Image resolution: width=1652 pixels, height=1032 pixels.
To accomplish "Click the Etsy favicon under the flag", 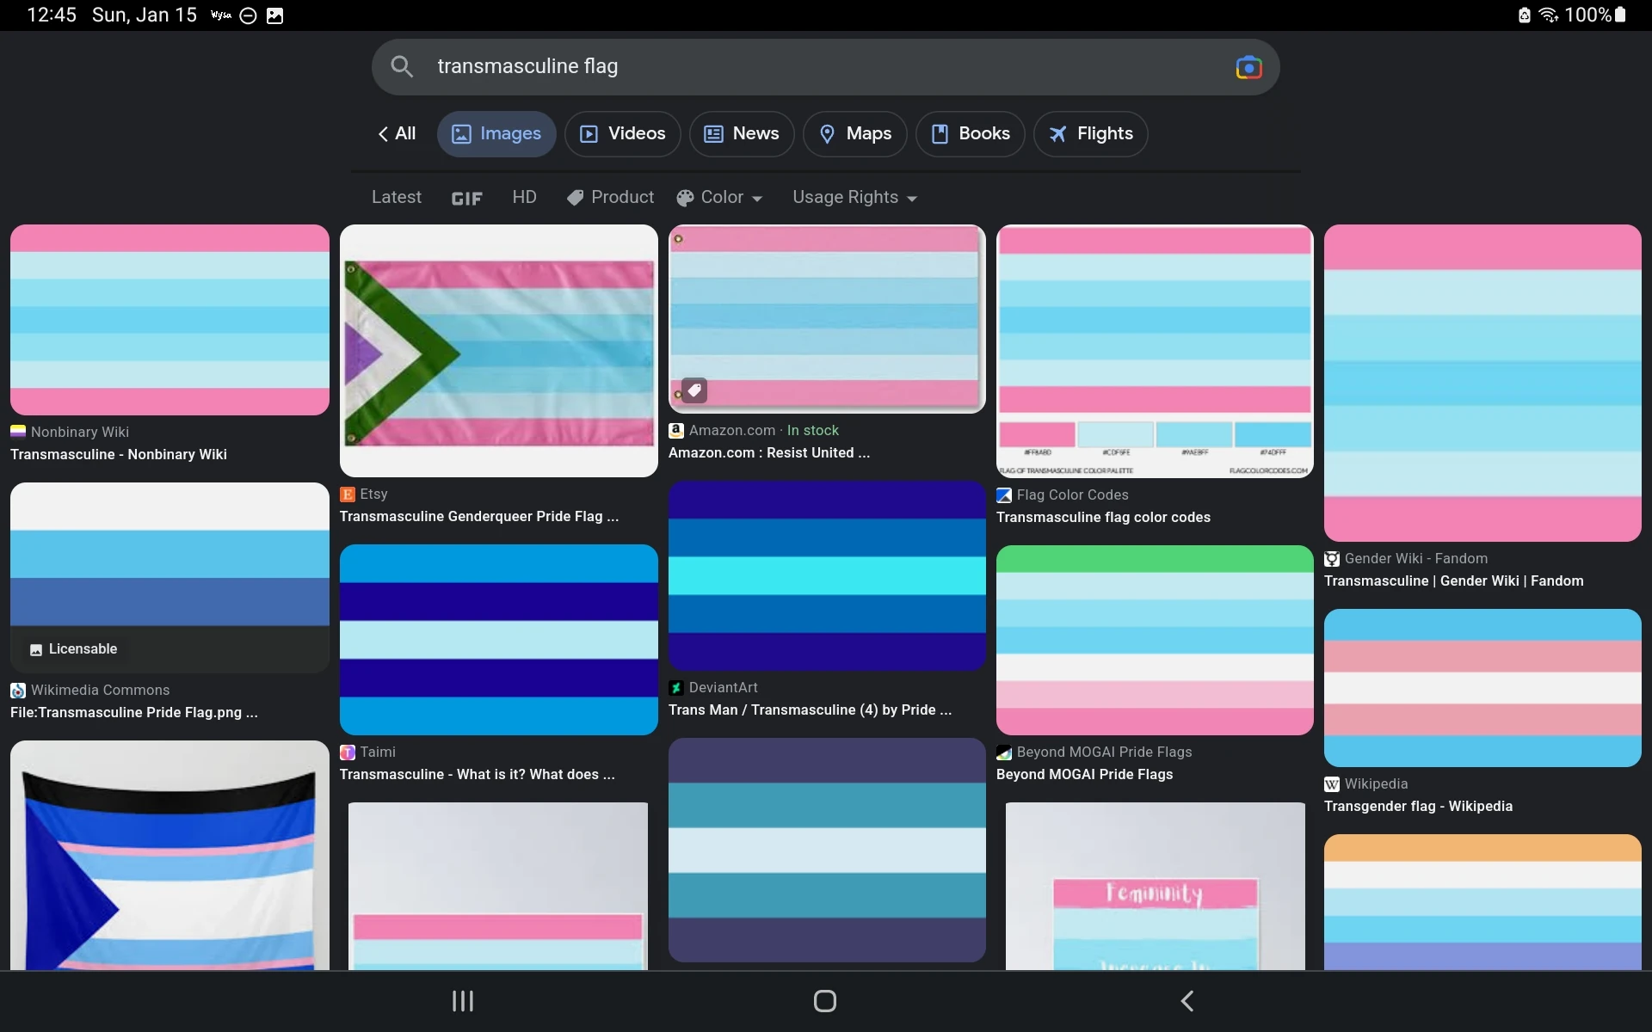I will 348,494.
